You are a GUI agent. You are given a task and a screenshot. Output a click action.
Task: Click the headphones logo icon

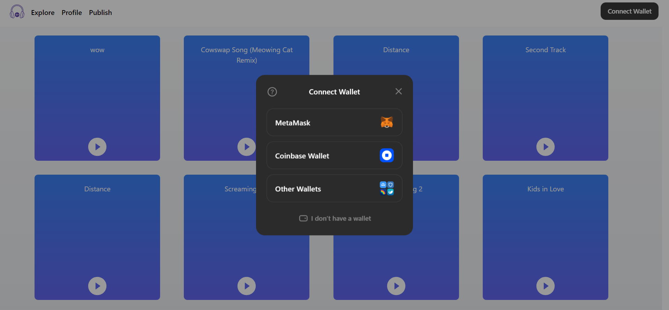point(17,12)
